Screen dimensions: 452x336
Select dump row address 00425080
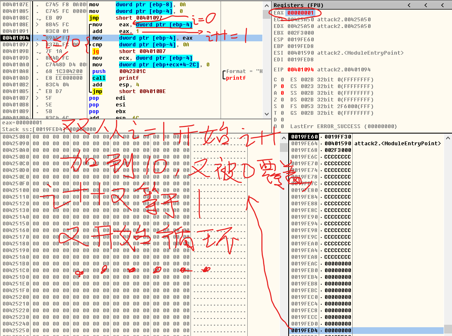point(16,137)
